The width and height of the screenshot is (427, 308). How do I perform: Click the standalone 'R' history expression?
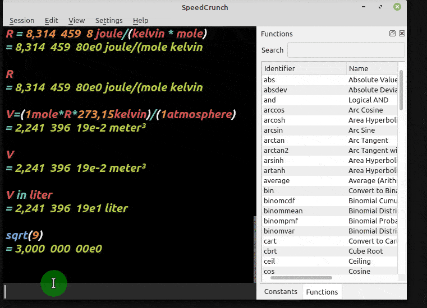tap(10, 74)
